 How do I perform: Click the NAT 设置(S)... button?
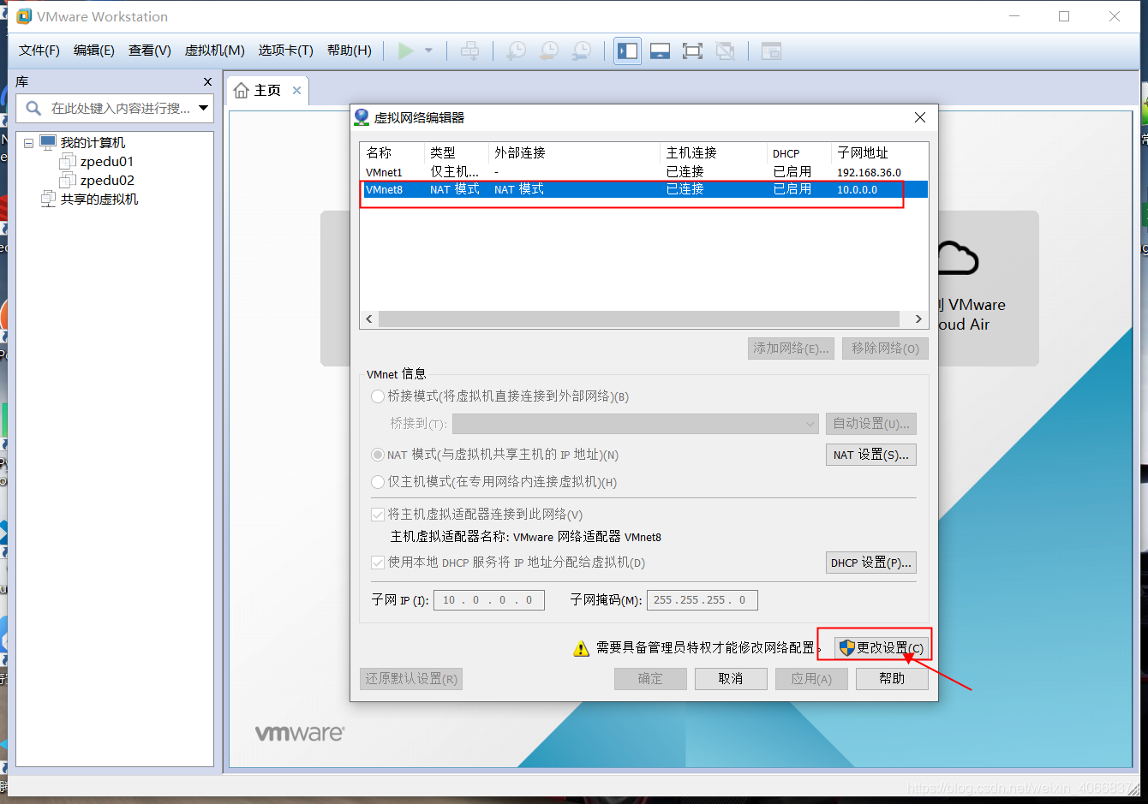(x=871, y=455)
